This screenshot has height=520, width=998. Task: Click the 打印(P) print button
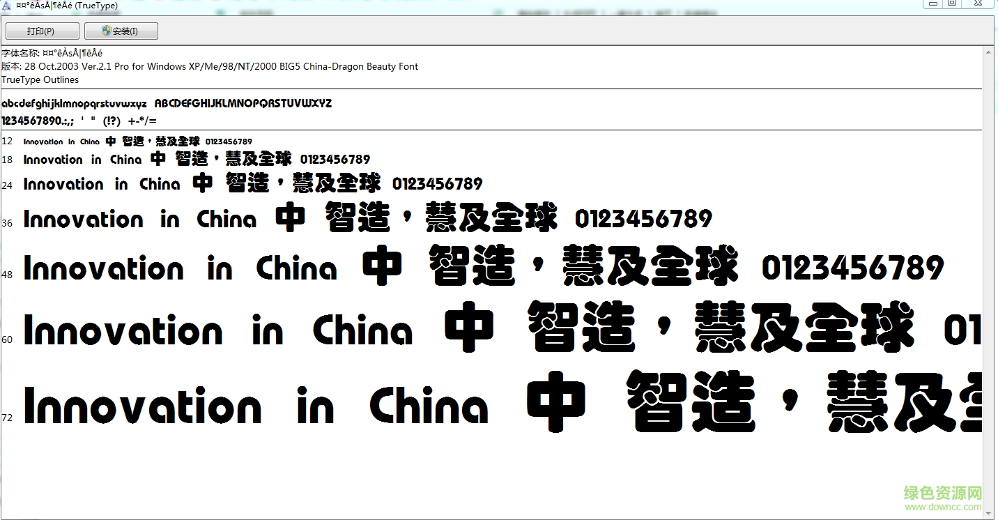(x=40, y=31)
